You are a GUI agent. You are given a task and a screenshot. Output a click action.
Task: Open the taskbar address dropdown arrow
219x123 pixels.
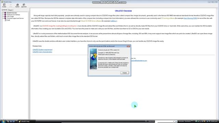(173, 122)
